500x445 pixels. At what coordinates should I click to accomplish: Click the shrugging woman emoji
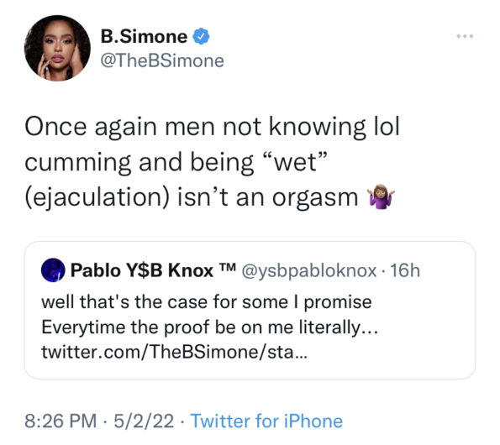point(381,196)
